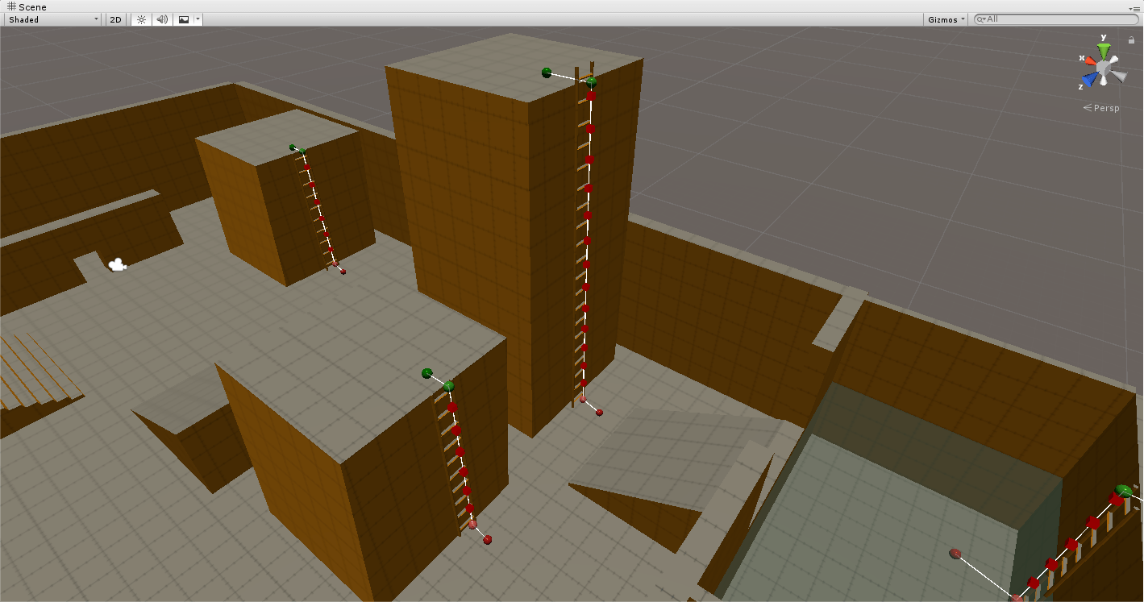Image resolution: width=1144 pixels, height=602 pixels.
Task: Click the Persp label to switch projection
Action: tap(1105, 107)
